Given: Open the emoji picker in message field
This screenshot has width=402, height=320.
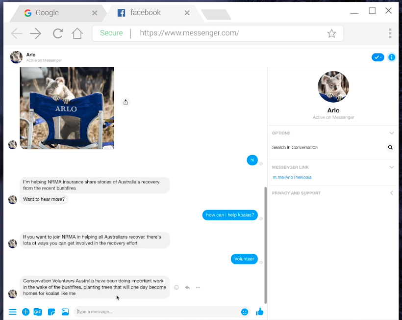Looking at the screenshot, I should coord(245,312).
